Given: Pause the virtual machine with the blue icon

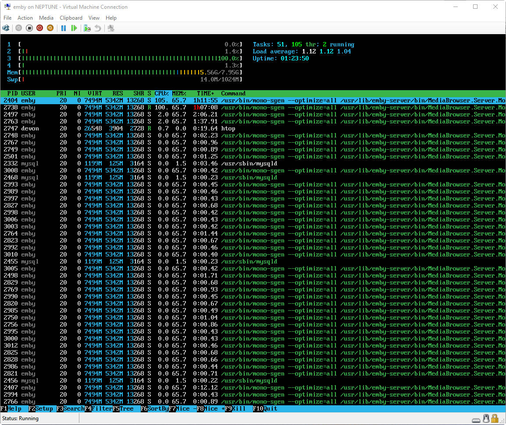Looking at the screenshot, I should 64,28.
